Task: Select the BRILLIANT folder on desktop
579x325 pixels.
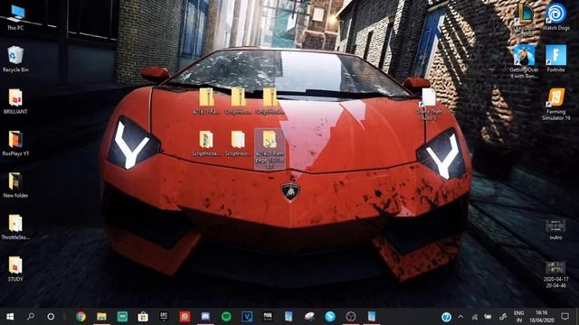Action: pyautogui.click(x=15, y=101)
